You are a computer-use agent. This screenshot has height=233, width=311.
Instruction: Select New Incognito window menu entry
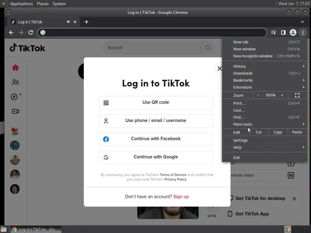pos(265,56)
